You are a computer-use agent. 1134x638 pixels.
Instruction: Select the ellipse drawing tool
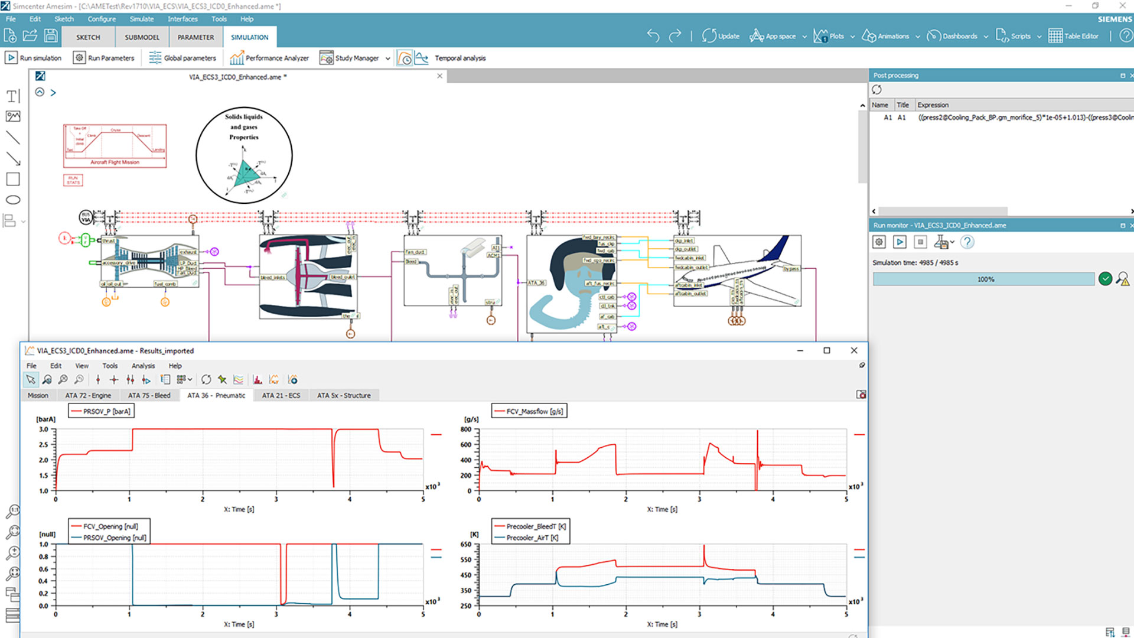click(13, 200)
